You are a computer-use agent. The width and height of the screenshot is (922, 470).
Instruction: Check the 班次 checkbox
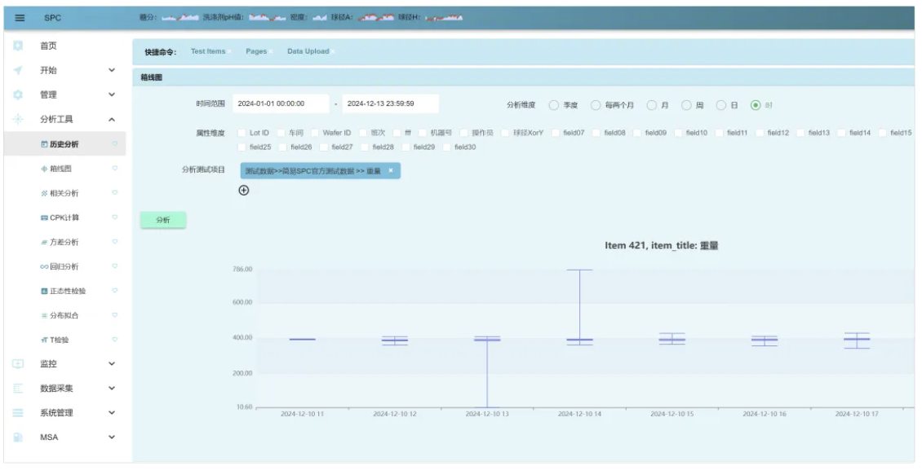coord(363,134)
